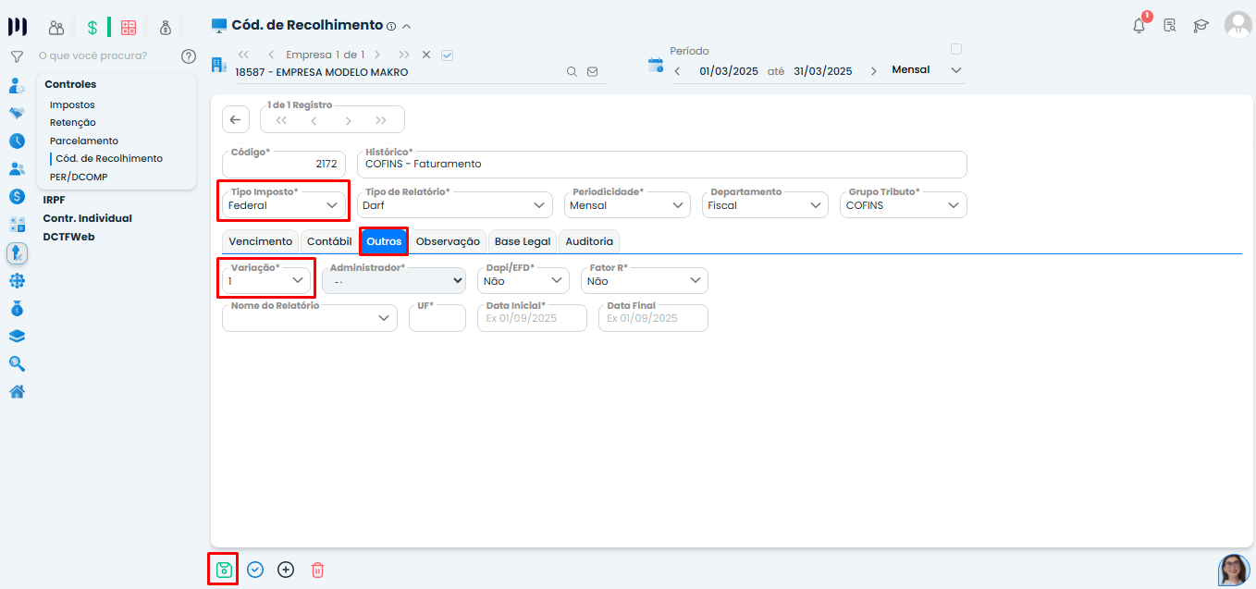1256x589 pixels.
Task: Open Parcelamento in the Controles menu
Action: click(84, 141)
